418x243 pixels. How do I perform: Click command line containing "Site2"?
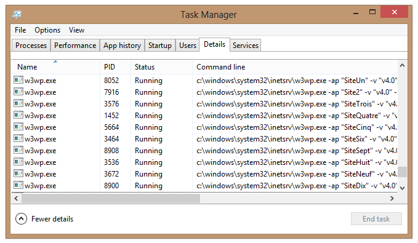(x=297, y=92)
